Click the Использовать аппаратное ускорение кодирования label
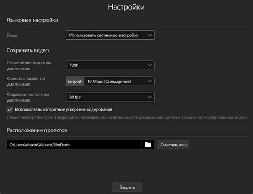253x194 pixels. click(x=64, y=109)
